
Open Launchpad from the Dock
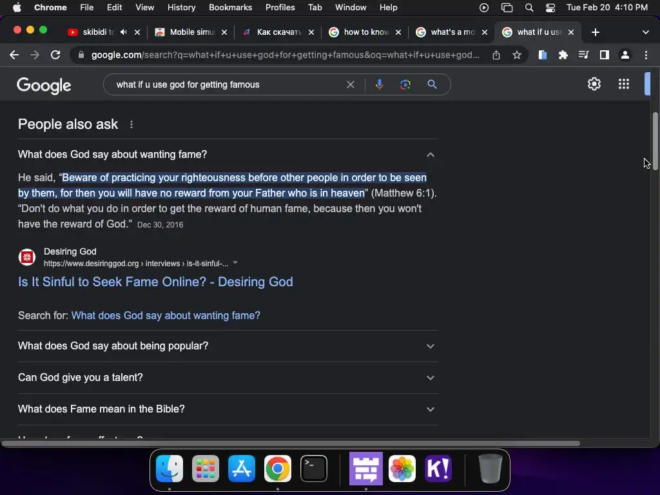tap(206, 469)
